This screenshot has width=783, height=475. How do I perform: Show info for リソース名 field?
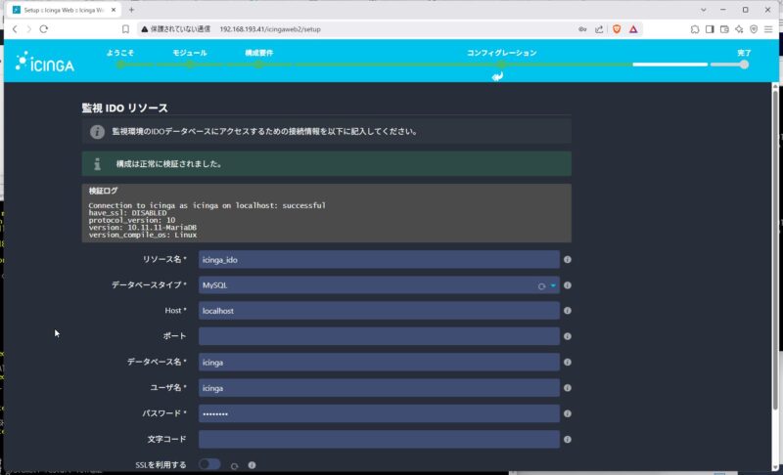568,260
